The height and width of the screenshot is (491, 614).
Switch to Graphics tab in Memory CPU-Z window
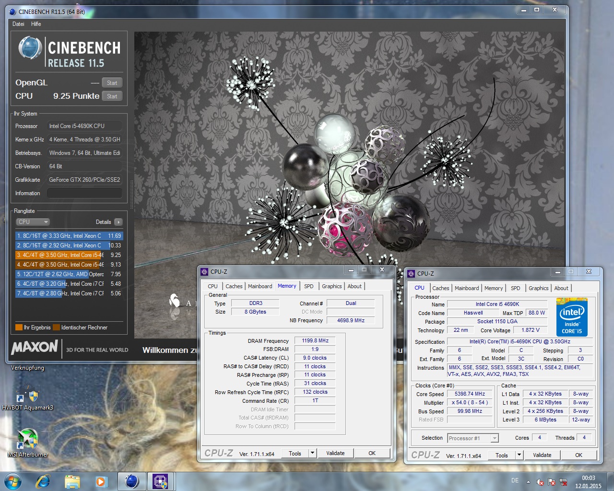click(332, 286)
